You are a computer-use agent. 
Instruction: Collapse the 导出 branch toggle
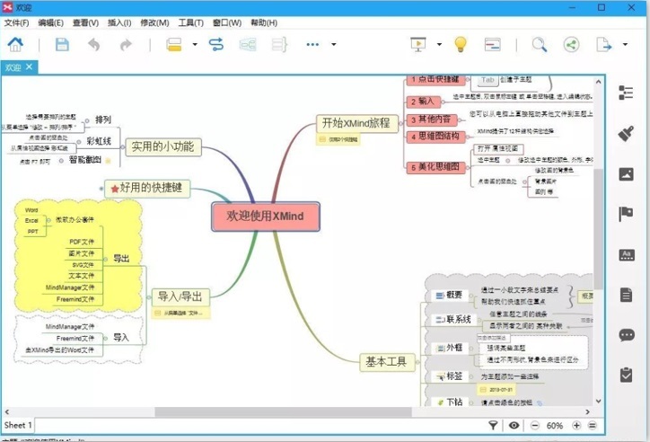(x=106, y=259)
